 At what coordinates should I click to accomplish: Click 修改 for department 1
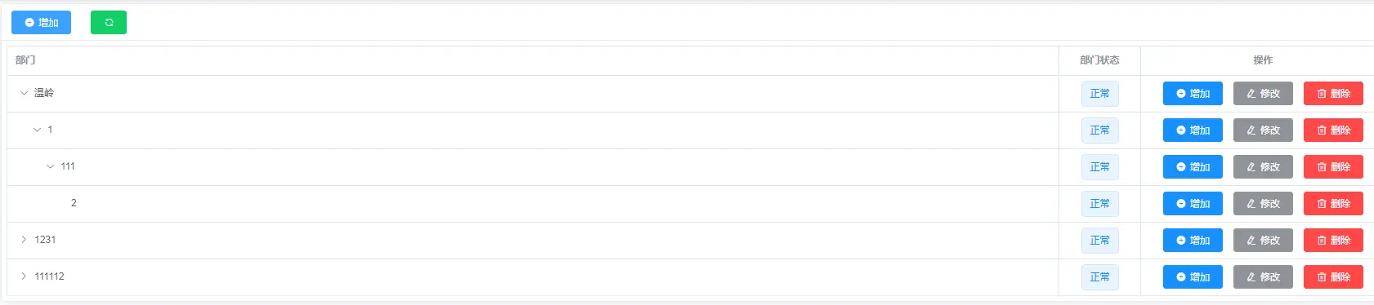click(x=1263, y=130)
